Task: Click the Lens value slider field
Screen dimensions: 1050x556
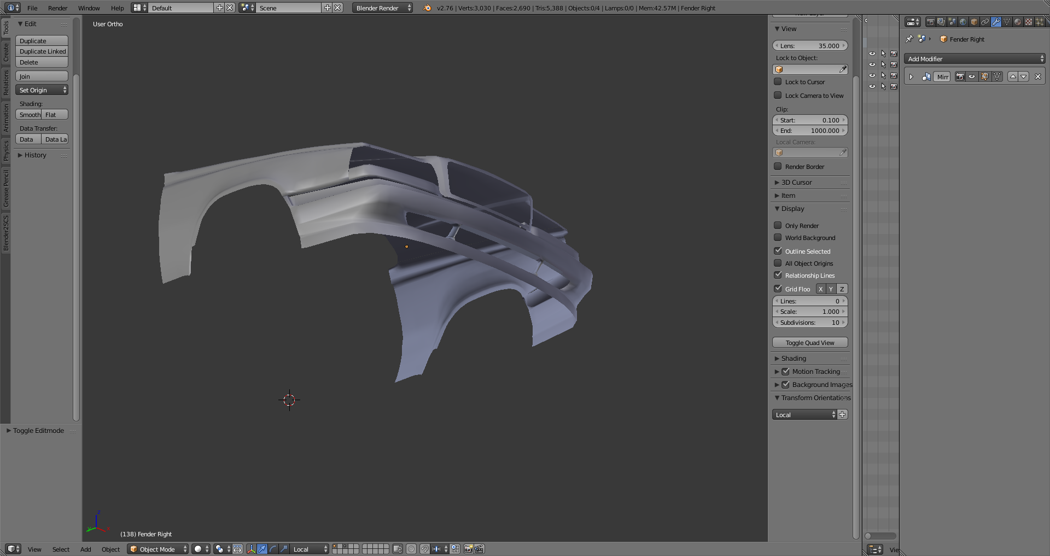Action: [x=809, y=46]
